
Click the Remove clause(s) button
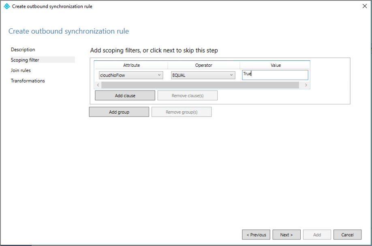click(188, 95)
